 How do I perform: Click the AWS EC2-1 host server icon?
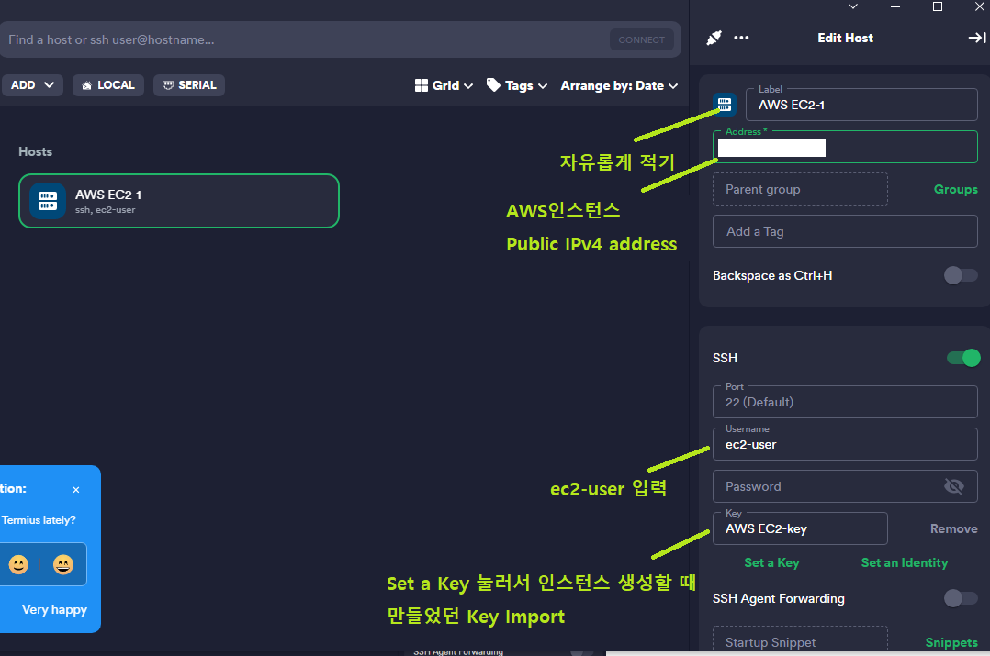click(x=48, y=201)
